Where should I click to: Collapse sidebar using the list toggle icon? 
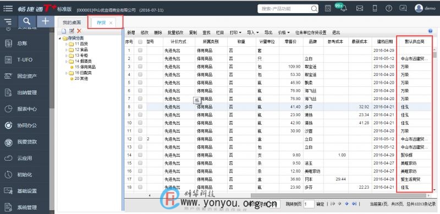(x=8, y=21)
